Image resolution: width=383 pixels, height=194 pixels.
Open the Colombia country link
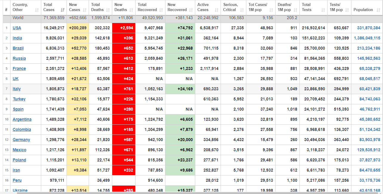pyautogui.click(x=22, y=129)
